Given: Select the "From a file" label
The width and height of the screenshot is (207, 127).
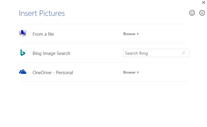Looking at the screenshot, I should pos(43,34).
